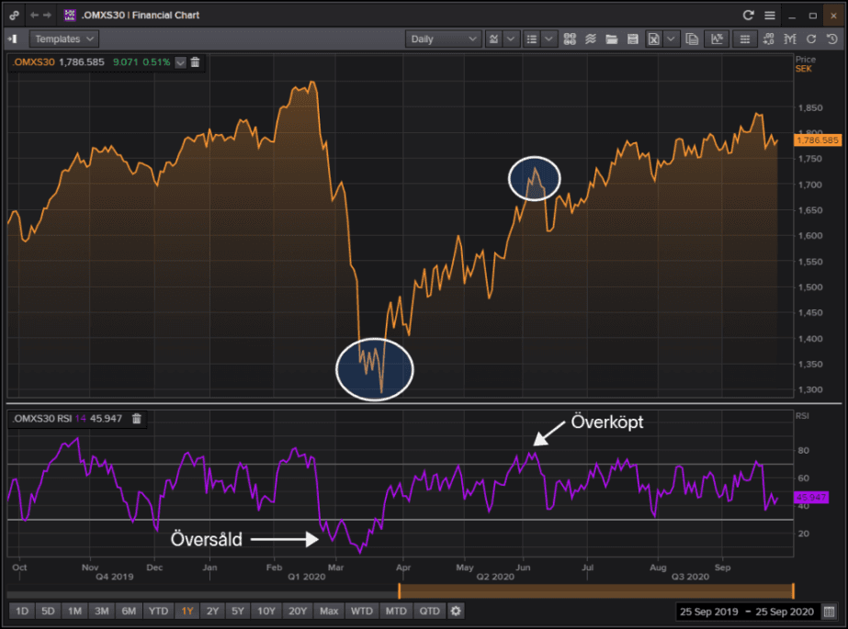This screenshot has width=848, height=629.
Task: Click the orange timeline range slider
Action: [597, 585]
